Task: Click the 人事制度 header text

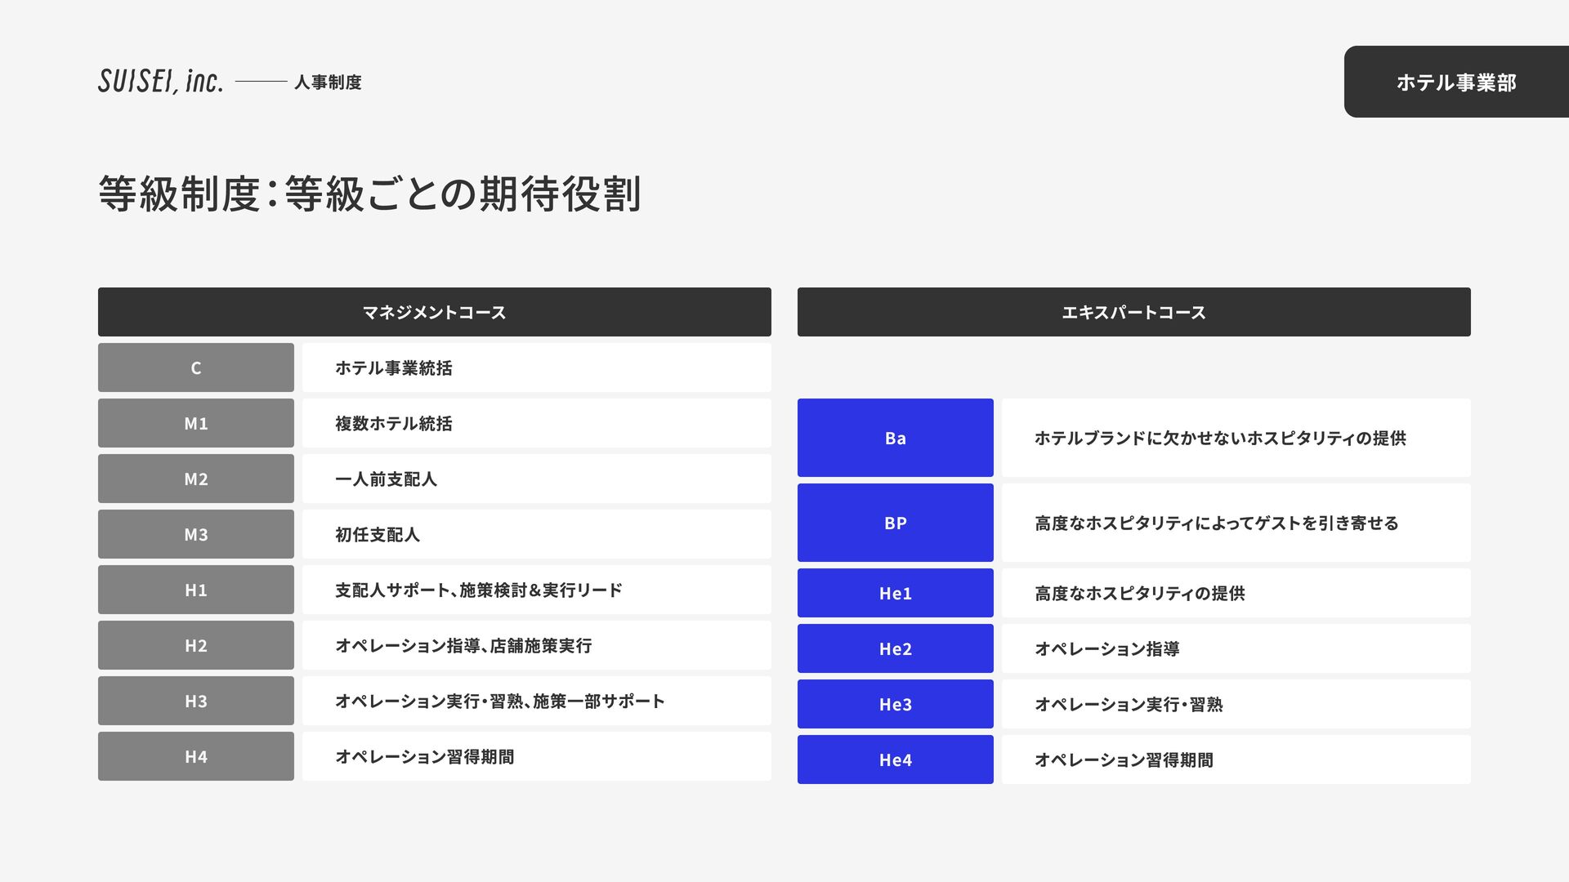Action: click(x=328, y=82)
